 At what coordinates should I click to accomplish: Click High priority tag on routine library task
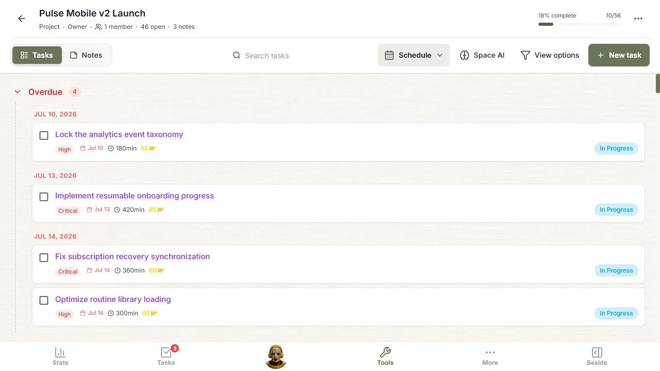(x=64, y=314)
